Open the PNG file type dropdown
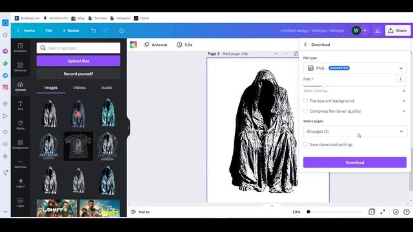The height and width of the screenshot is (232, 413). [355, 68]
